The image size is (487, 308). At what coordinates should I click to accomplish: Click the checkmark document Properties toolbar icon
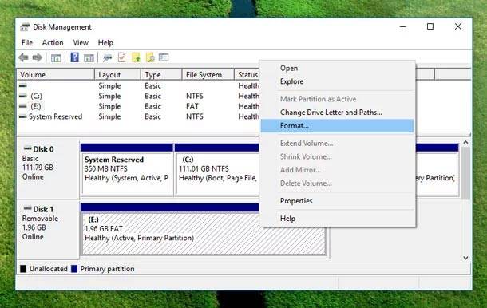coord(121,57)
